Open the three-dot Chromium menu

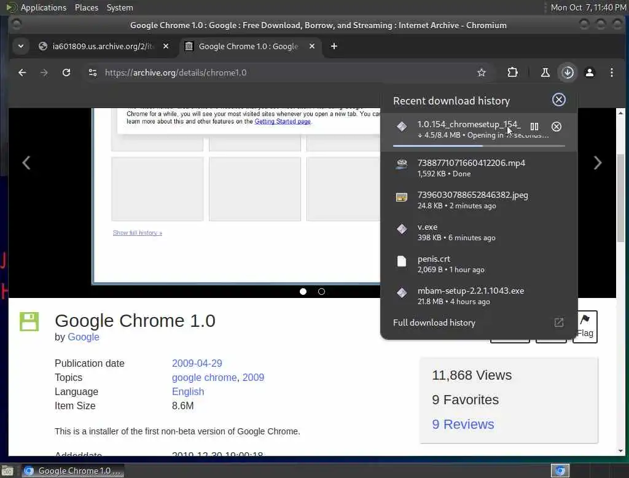click(x=611, y=72)
